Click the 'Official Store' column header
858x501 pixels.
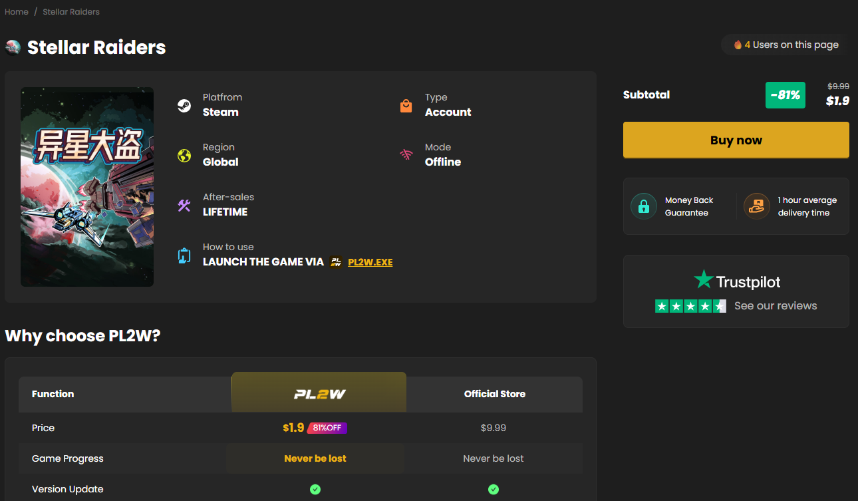[x=495, y=394]
